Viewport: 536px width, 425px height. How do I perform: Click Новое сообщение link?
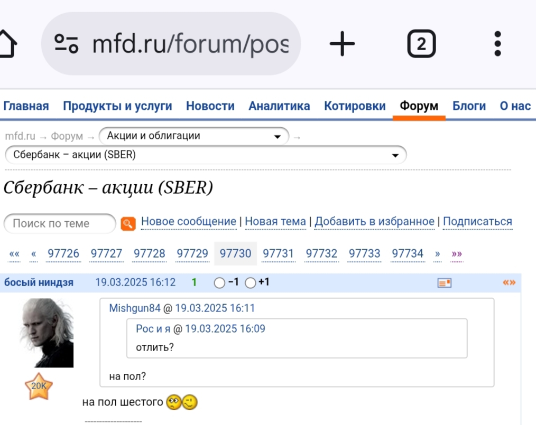coord(189,222)
